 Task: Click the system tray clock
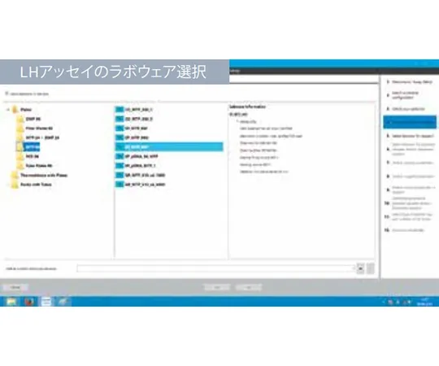[x=424, y=302]
